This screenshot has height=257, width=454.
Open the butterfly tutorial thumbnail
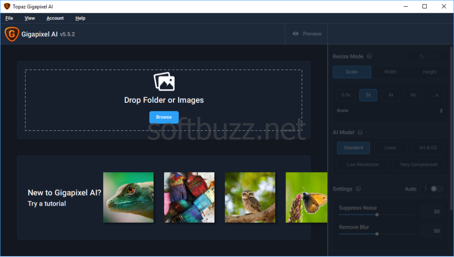pos(306,197)
